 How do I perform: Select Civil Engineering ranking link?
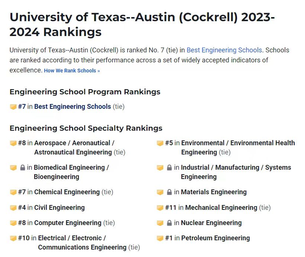[59, 208]
